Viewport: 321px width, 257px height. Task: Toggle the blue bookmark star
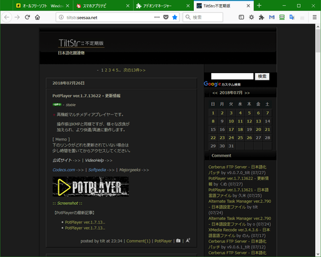click(175, 17)
